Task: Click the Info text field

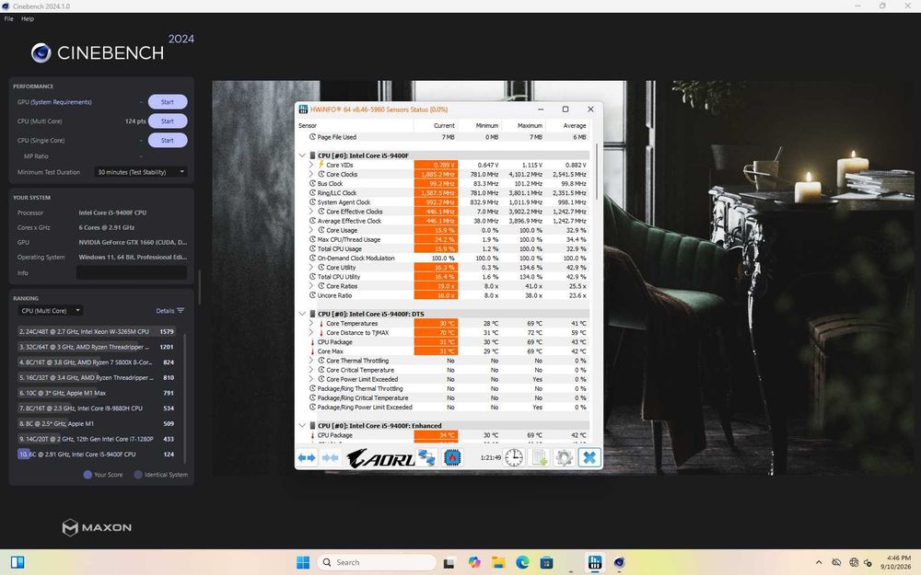Action: click(132, 273)
